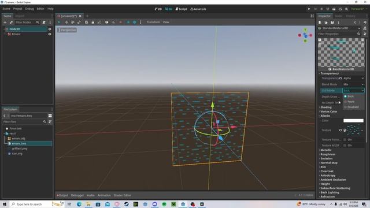Image resolution: width=370 pixels, height=208 pixels.
Task: Open the Cull Mode dropdown
Action: pyautogui.click(x=353, y=91)
